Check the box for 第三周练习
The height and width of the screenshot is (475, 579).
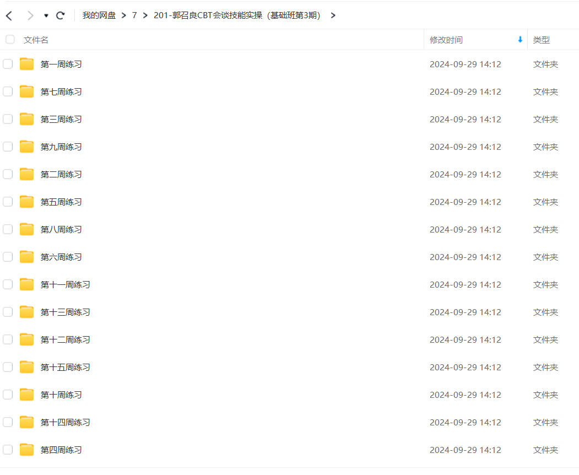pyautogui.click(x=8, y=119)
